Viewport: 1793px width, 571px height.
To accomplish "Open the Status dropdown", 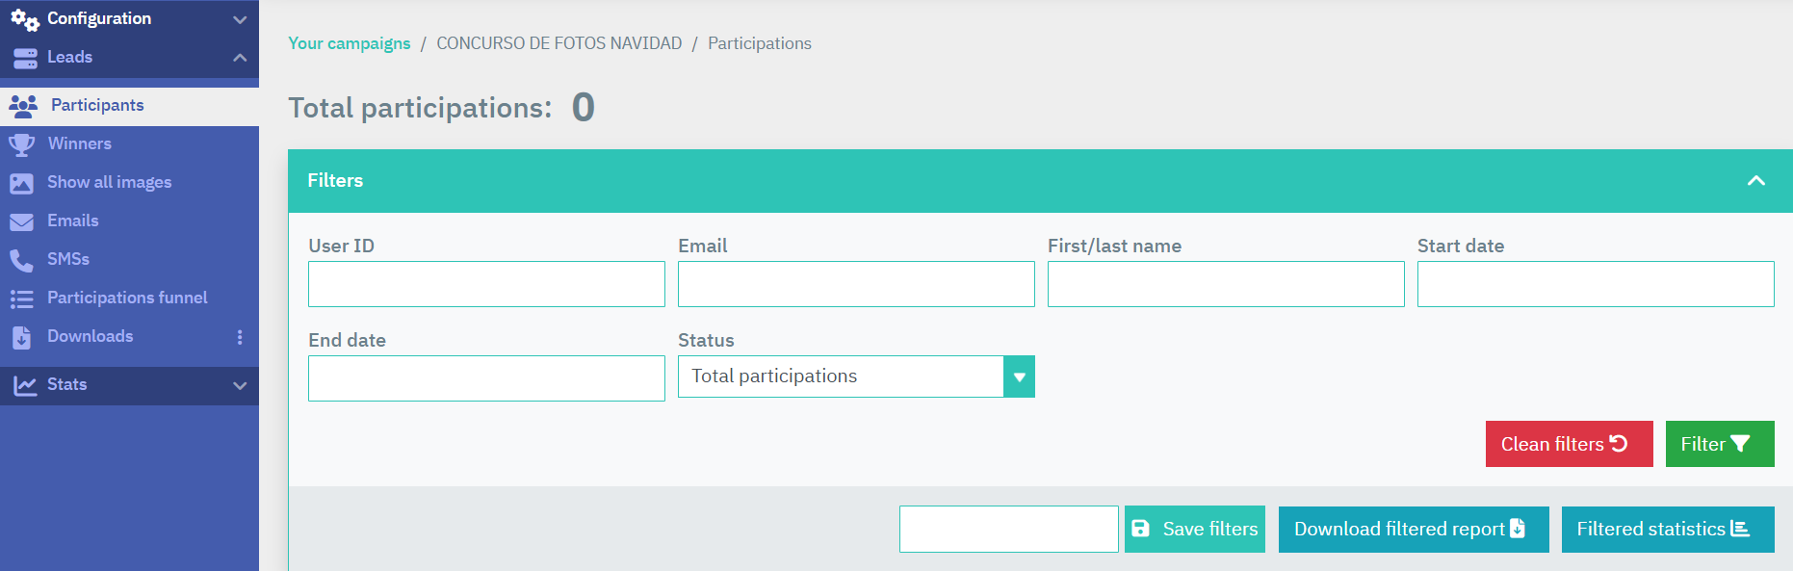I will point(1019,376).
